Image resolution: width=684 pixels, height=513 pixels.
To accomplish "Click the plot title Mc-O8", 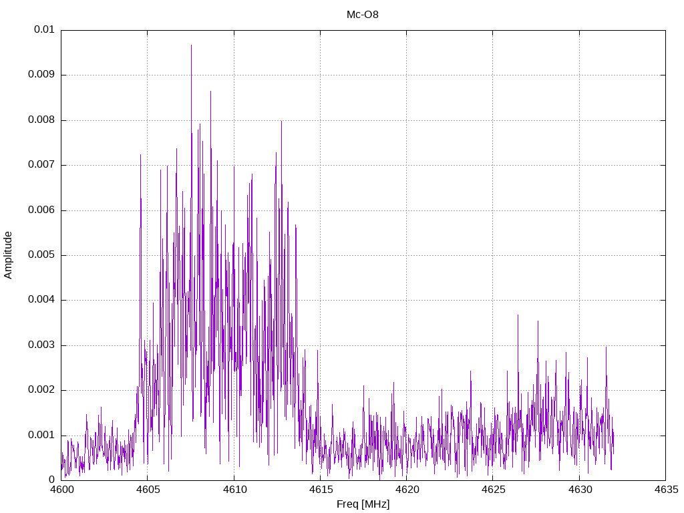I will pos(363,14).
